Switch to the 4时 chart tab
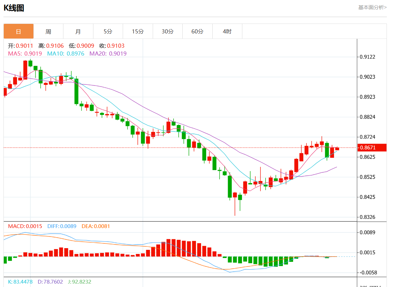This screenshot has width=393, height=287. pyautogui.click(x=227, y=31)
